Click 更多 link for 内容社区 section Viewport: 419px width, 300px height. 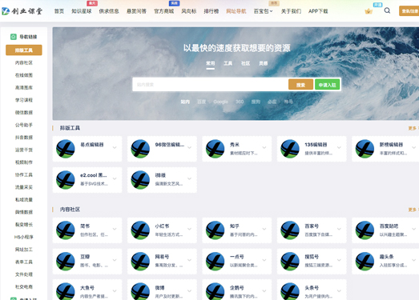tap(413, 210)
